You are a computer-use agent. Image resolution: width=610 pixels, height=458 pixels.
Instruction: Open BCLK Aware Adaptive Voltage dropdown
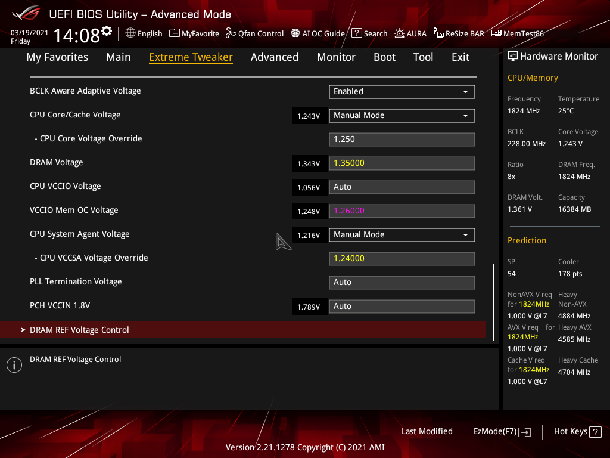[x=402, y=91]
